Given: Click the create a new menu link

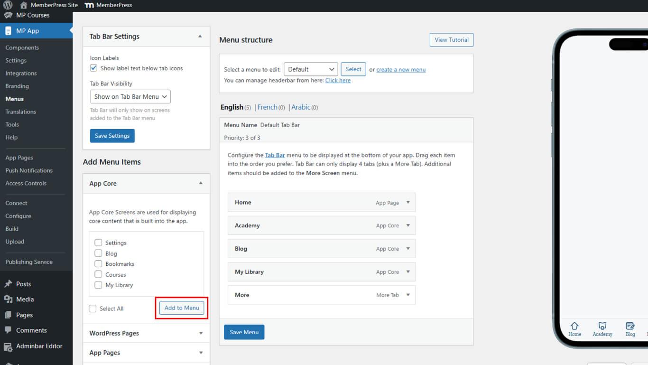Looking at the screenshot, I should [x=401, y=70].
